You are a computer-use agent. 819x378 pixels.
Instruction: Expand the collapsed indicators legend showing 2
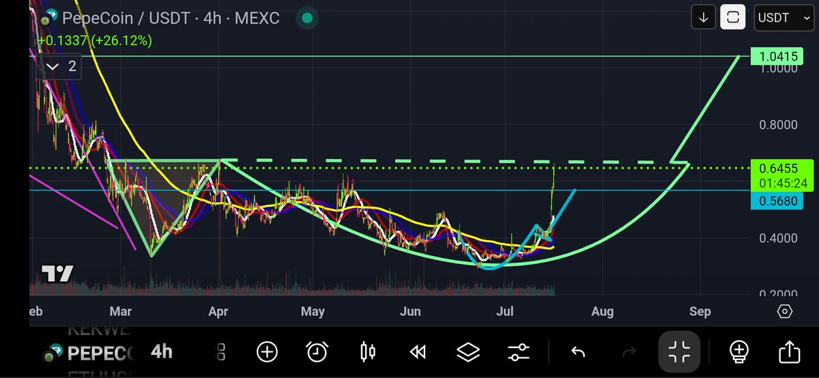point(61,67)
